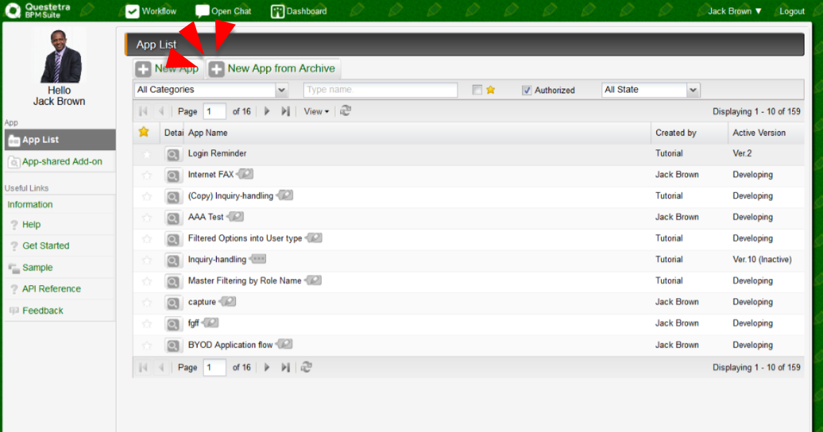
Task: Uncheck the Authorized checkbox
Action: pyautogui.click(x=527, y=91)
